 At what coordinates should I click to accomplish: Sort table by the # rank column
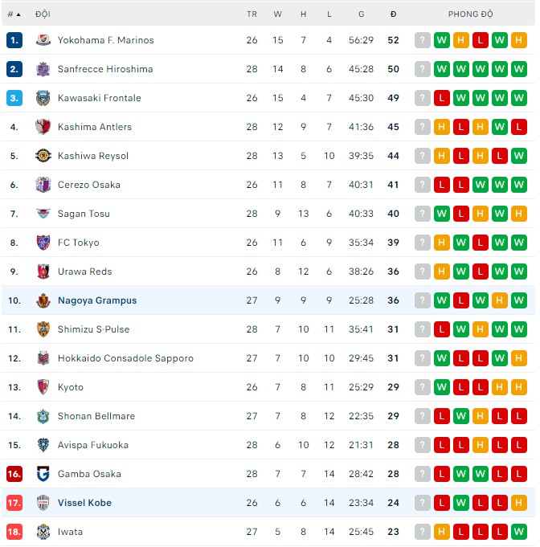click(x=14, y=14)
